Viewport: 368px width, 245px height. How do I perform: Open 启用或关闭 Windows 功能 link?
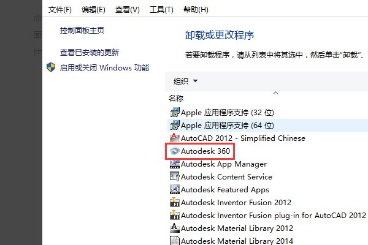click(104, 68)
